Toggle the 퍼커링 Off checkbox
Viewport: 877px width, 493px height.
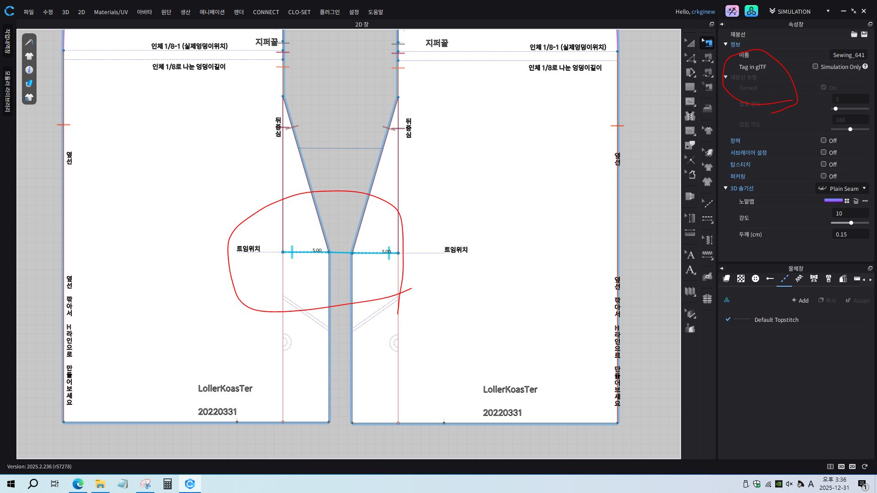[x=824, y=176]
